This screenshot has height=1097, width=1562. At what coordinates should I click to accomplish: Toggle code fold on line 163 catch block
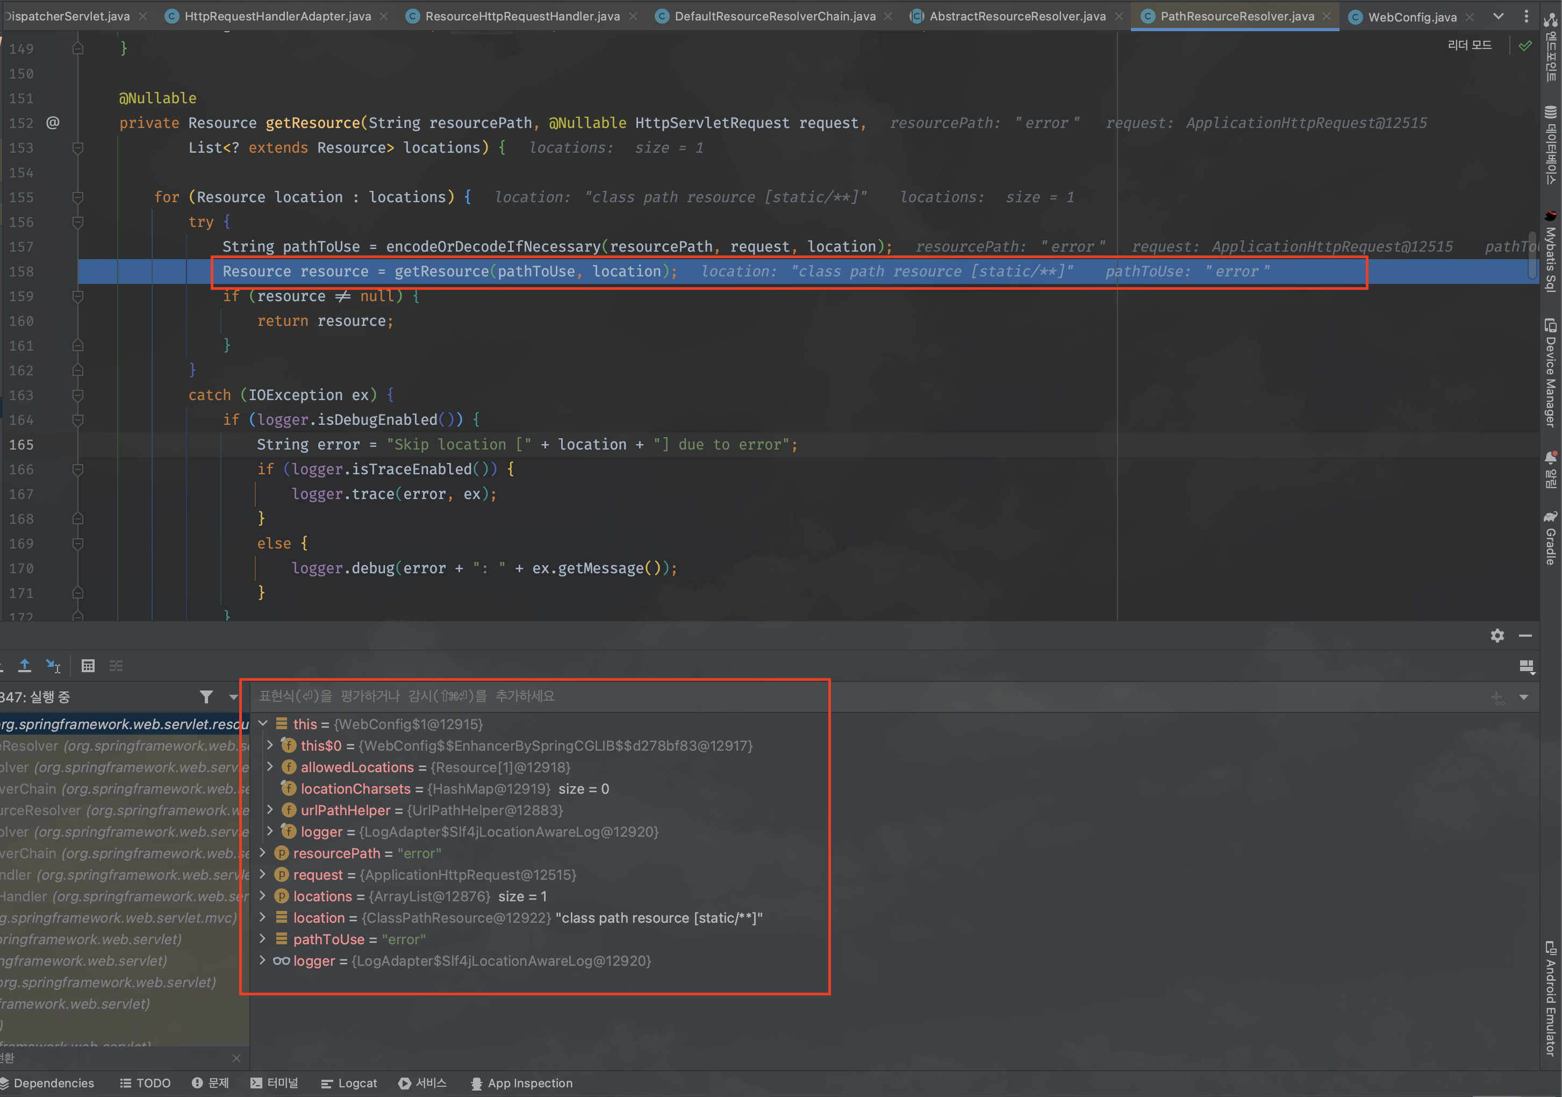pos(78,395)
